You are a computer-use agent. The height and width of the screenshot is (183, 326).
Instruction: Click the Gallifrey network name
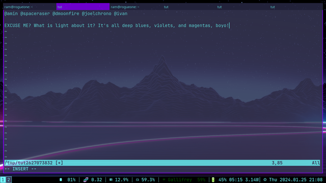coord(180,179)
